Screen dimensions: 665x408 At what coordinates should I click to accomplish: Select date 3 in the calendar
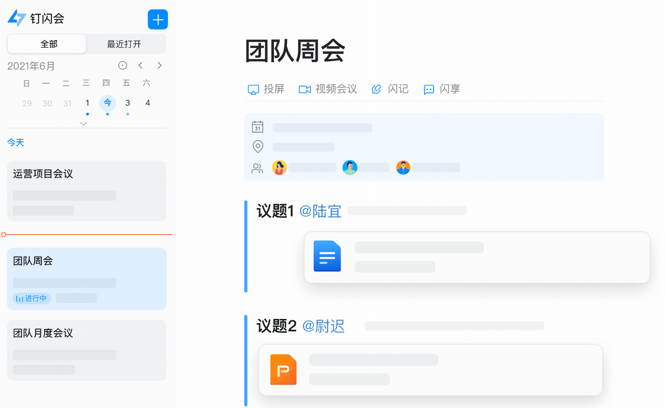point(128,103)
